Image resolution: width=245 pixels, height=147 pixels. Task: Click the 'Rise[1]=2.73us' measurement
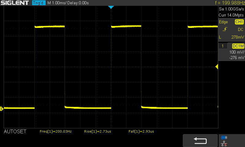pos(98,131)
